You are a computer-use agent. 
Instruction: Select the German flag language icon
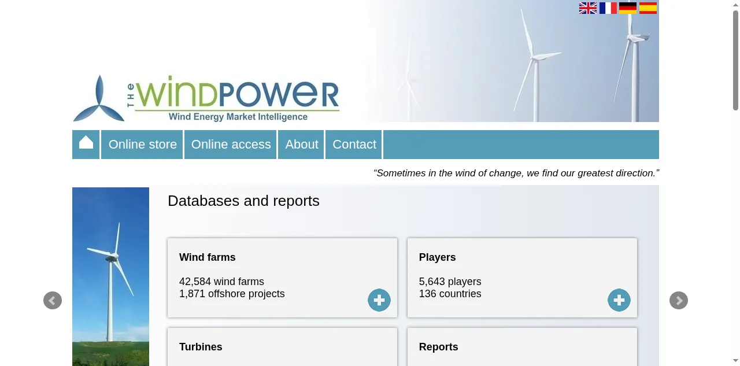point(628,8)
